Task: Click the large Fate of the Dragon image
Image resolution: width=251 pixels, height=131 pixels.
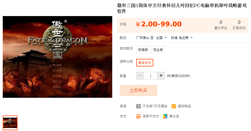Action: click(x=57, y=57)
